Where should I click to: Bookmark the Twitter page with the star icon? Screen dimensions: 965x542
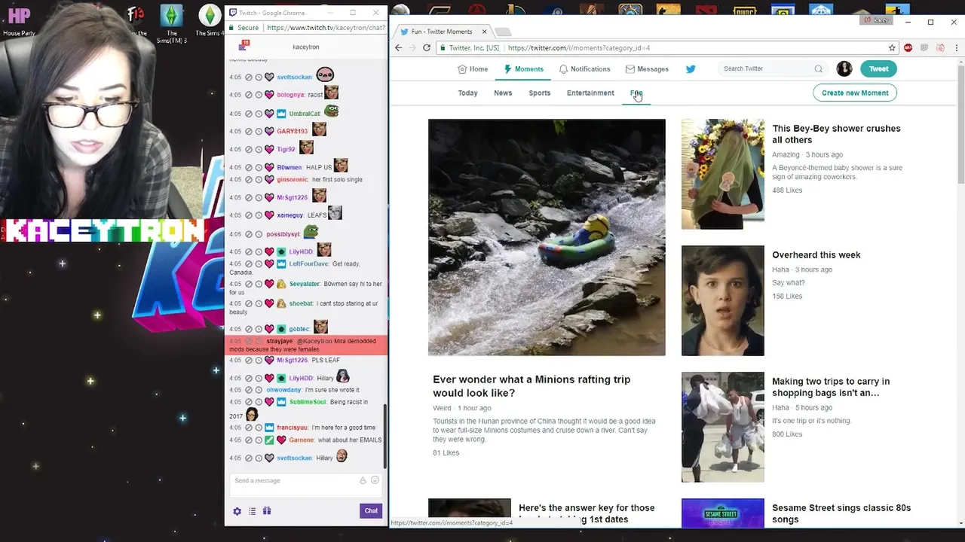[892, 47]
